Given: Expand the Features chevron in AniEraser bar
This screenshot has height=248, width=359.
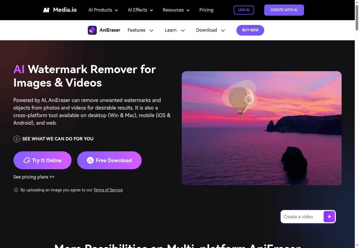Looking at the screenshot, I should click(x=151, y=31).
